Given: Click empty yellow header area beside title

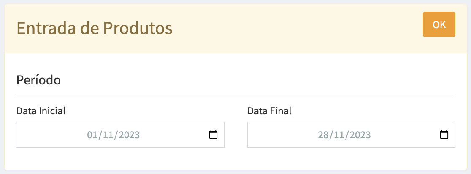Looking at the screenshot, I should (x=295, y=29).
